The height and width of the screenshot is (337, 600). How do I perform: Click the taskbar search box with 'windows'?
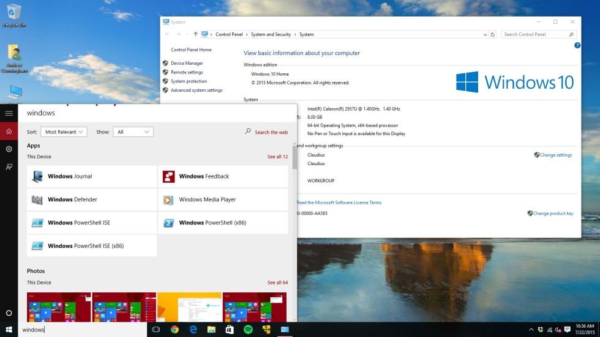pyautogui.click(x=82, y=330)
